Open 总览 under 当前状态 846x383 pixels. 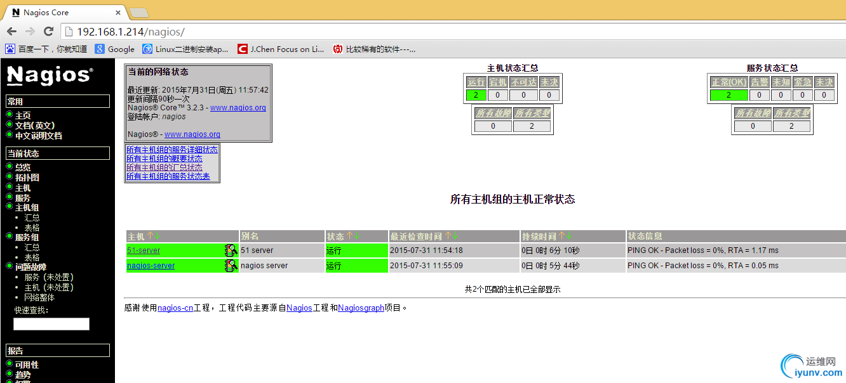(x=23, y=167)
